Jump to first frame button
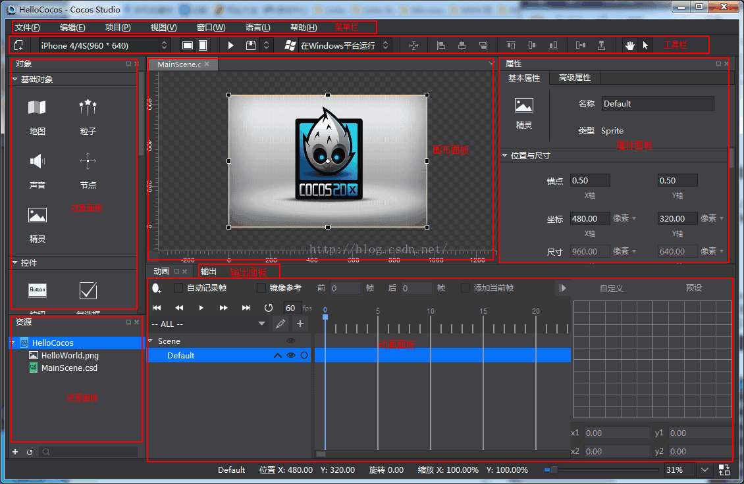Image resolution: width=744 pixels, height=484 pixels. tap(157, 308)
